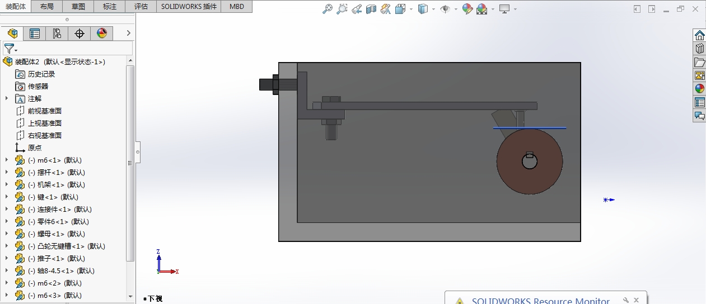Click the panel splitter collapse handle
This screenshot has width=706, height=304.
click(138, 151)
